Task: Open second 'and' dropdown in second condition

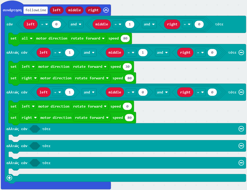Action: tap(162, 52)
